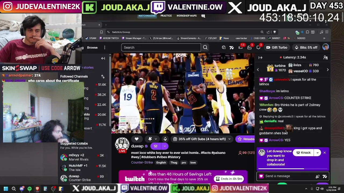The height and width of the screenshot is (193, 344).
Task: Click the drops/clock icon in top navigation
Action: pos(224,47)
